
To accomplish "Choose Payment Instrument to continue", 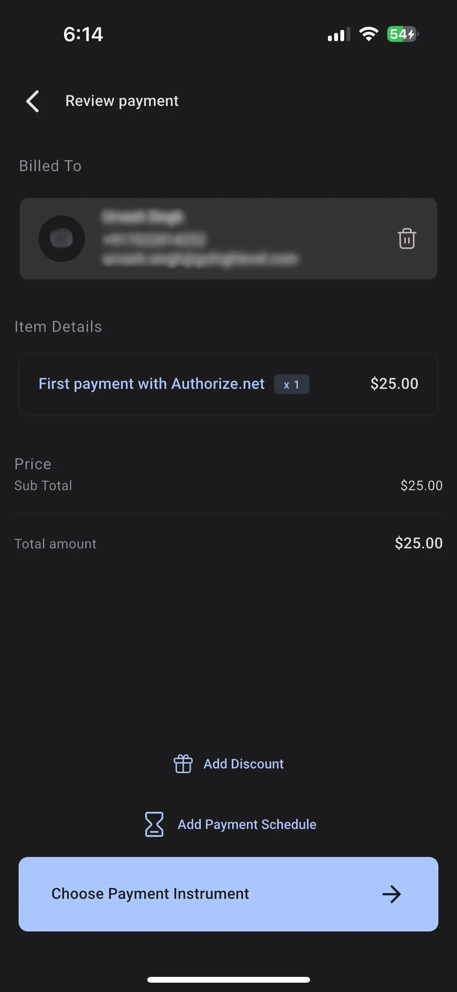I will pyautogui.click(x=228, y=894).
